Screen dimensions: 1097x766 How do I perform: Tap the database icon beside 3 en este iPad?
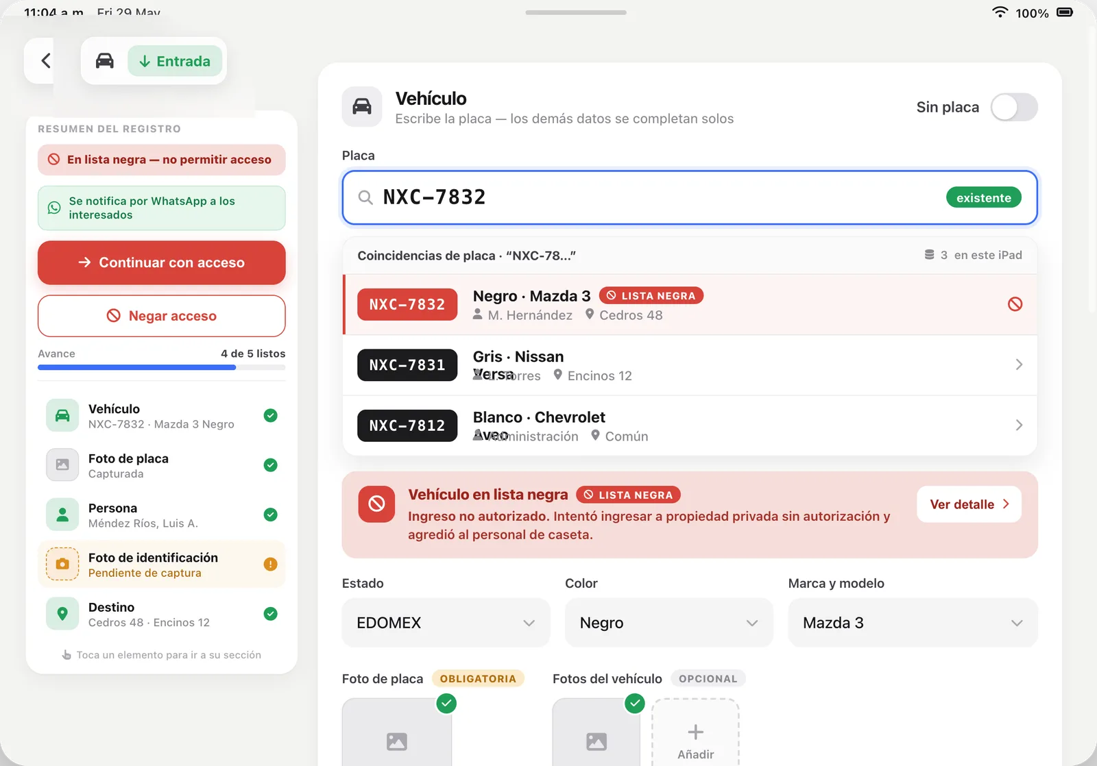tap(929, 255)
